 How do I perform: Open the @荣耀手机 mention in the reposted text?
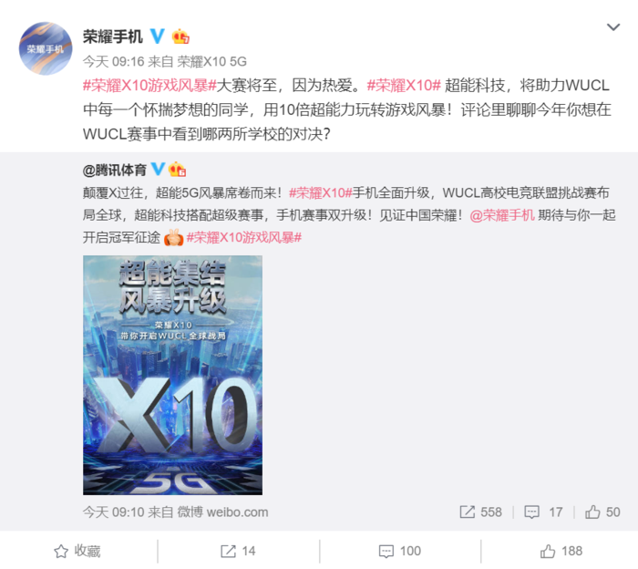pos(502,215)
